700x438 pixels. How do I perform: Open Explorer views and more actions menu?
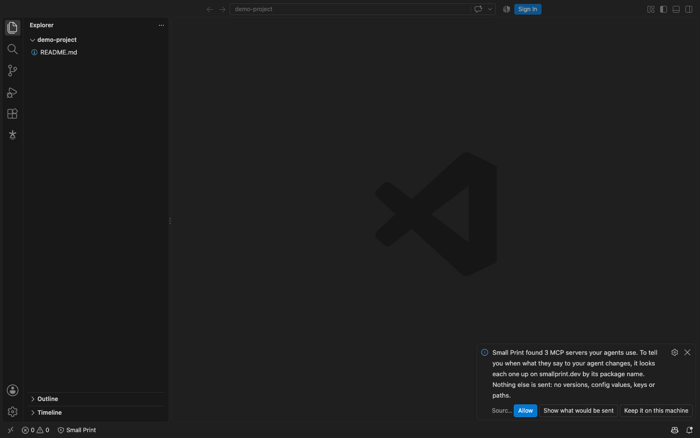(x=161, y=25)
